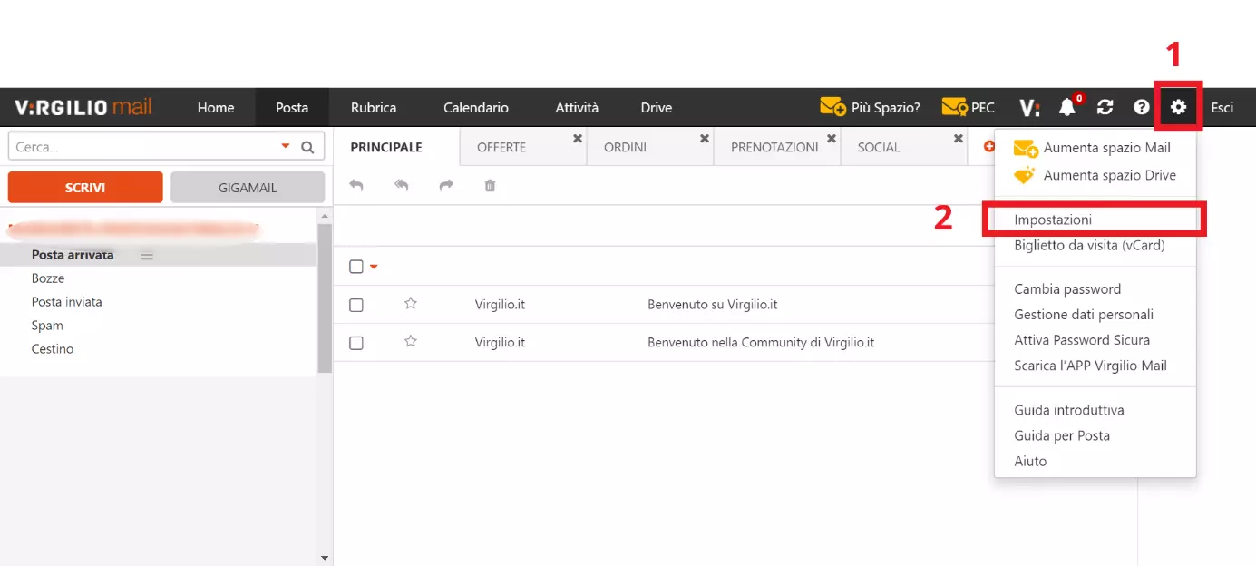This screenshot has height=566, width=1256.
Task: Click the add tab plus icon
Action: point(989,146)
